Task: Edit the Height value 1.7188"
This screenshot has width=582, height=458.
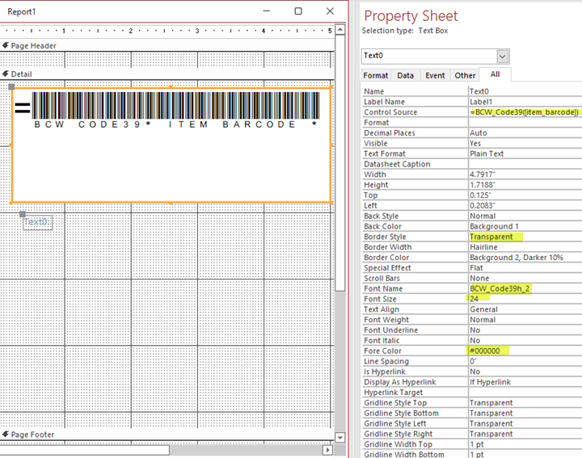Action: (x=525, y=185)
